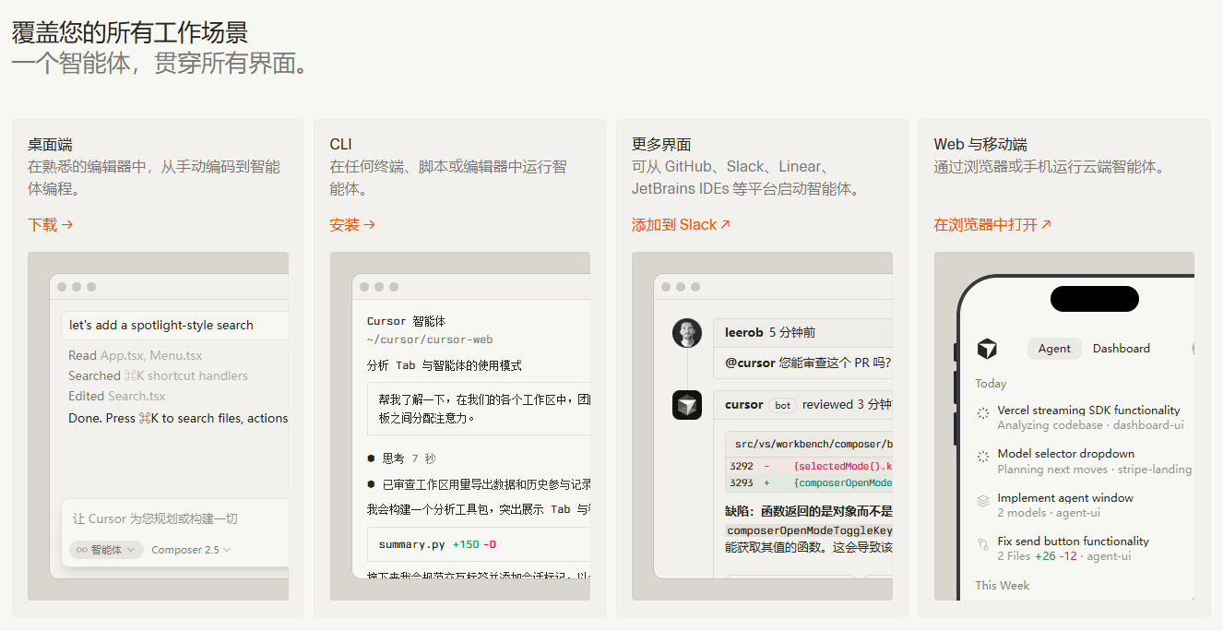Open the 智能体 mode dropdown

coord(106,550)
